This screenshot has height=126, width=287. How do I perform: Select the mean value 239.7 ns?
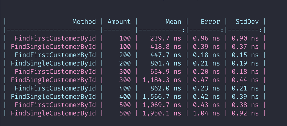click(x=166, y=38)
